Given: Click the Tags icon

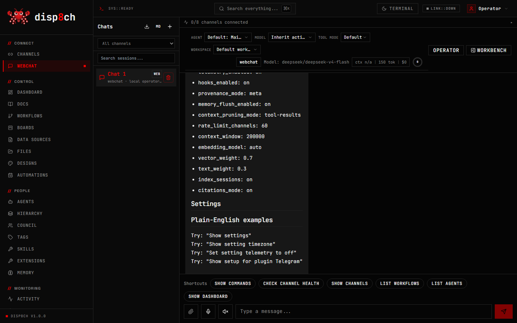Looking at the screenshot, I should pyautogui.click(x=10, y=237).
